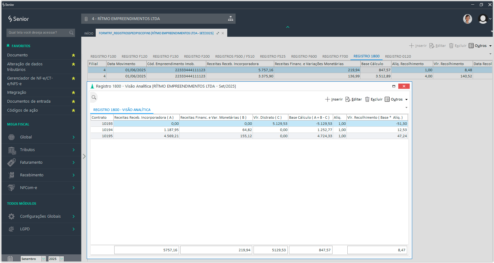Click Inserir in the analytic window
The height and width of the screenshot is (263, 494).
pyautogui.click(x=334, y=99)
